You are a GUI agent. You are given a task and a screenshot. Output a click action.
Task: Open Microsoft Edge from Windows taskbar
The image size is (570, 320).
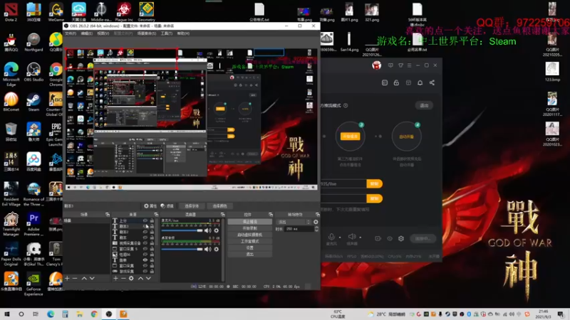coord(51,314)
